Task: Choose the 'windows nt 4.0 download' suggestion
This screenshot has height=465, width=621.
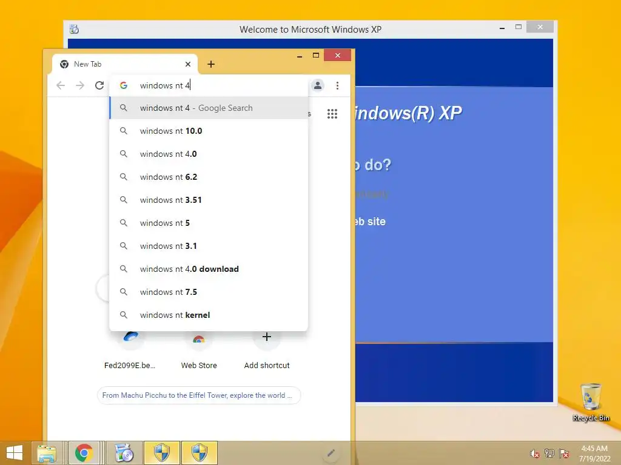Action: pyautogui.click(x=209, y=269)
